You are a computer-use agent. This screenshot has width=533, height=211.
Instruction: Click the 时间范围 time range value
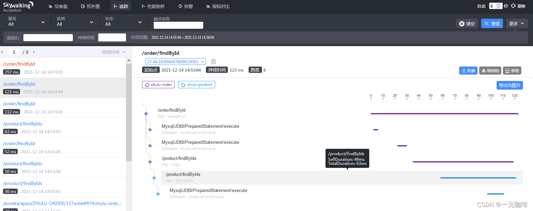[x=183, y=37]
